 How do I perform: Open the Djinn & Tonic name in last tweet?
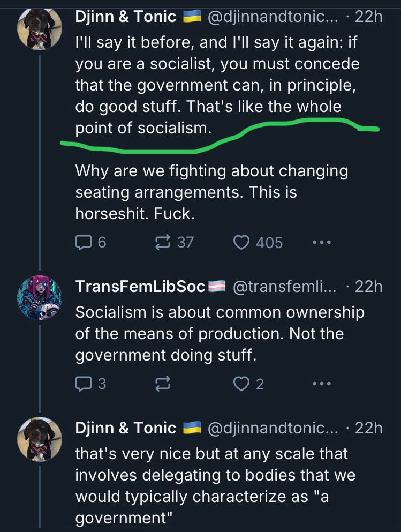click(x=125, y=428)
